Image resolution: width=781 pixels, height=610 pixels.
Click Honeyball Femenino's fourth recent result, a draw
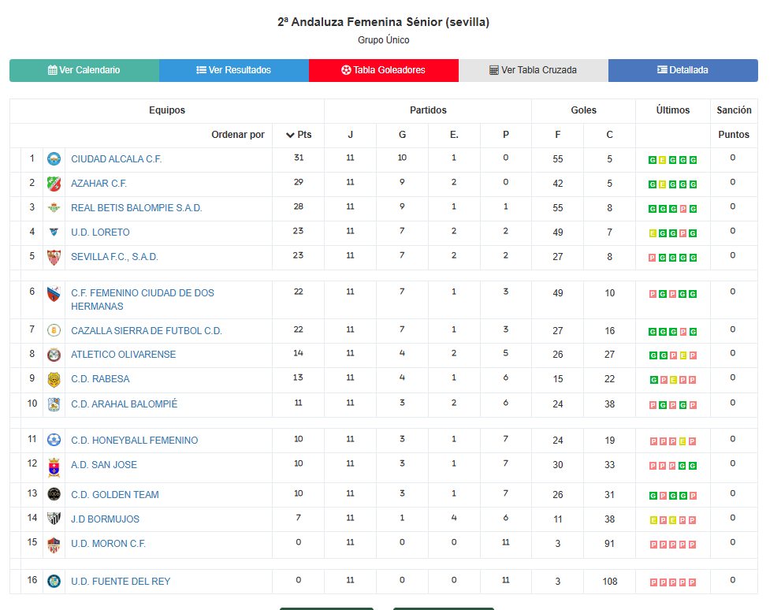click(x=682, y=441)
